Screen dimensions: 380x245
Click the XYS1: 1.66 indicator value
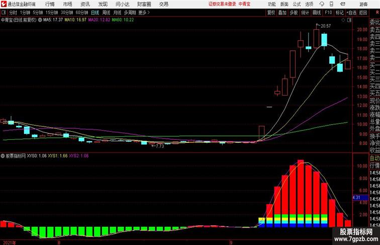coord(58,156)
